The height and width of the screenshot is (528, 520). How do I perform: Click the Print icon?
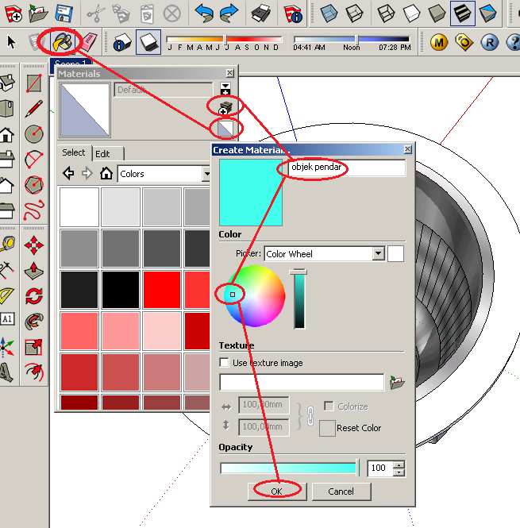(x=260, y=13)
